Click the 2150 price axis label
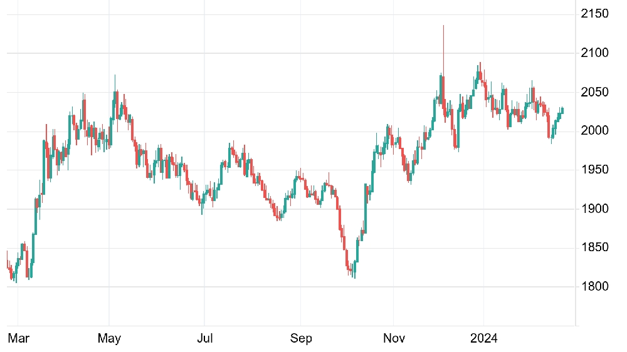 [594, 14]
